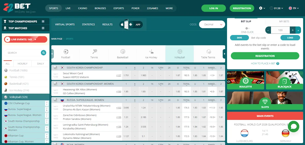
Task: Select the Tennis racket icon in carousel
Action: (95, 52)
